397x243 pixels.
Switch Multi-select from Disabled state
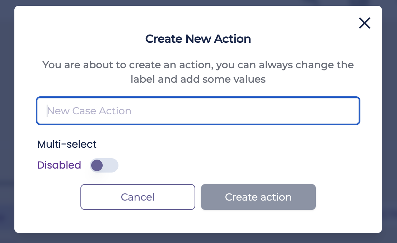(x=104, y=165)
